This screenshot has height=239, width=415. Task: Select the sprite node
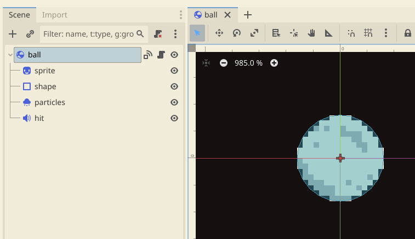pos(45,71)
